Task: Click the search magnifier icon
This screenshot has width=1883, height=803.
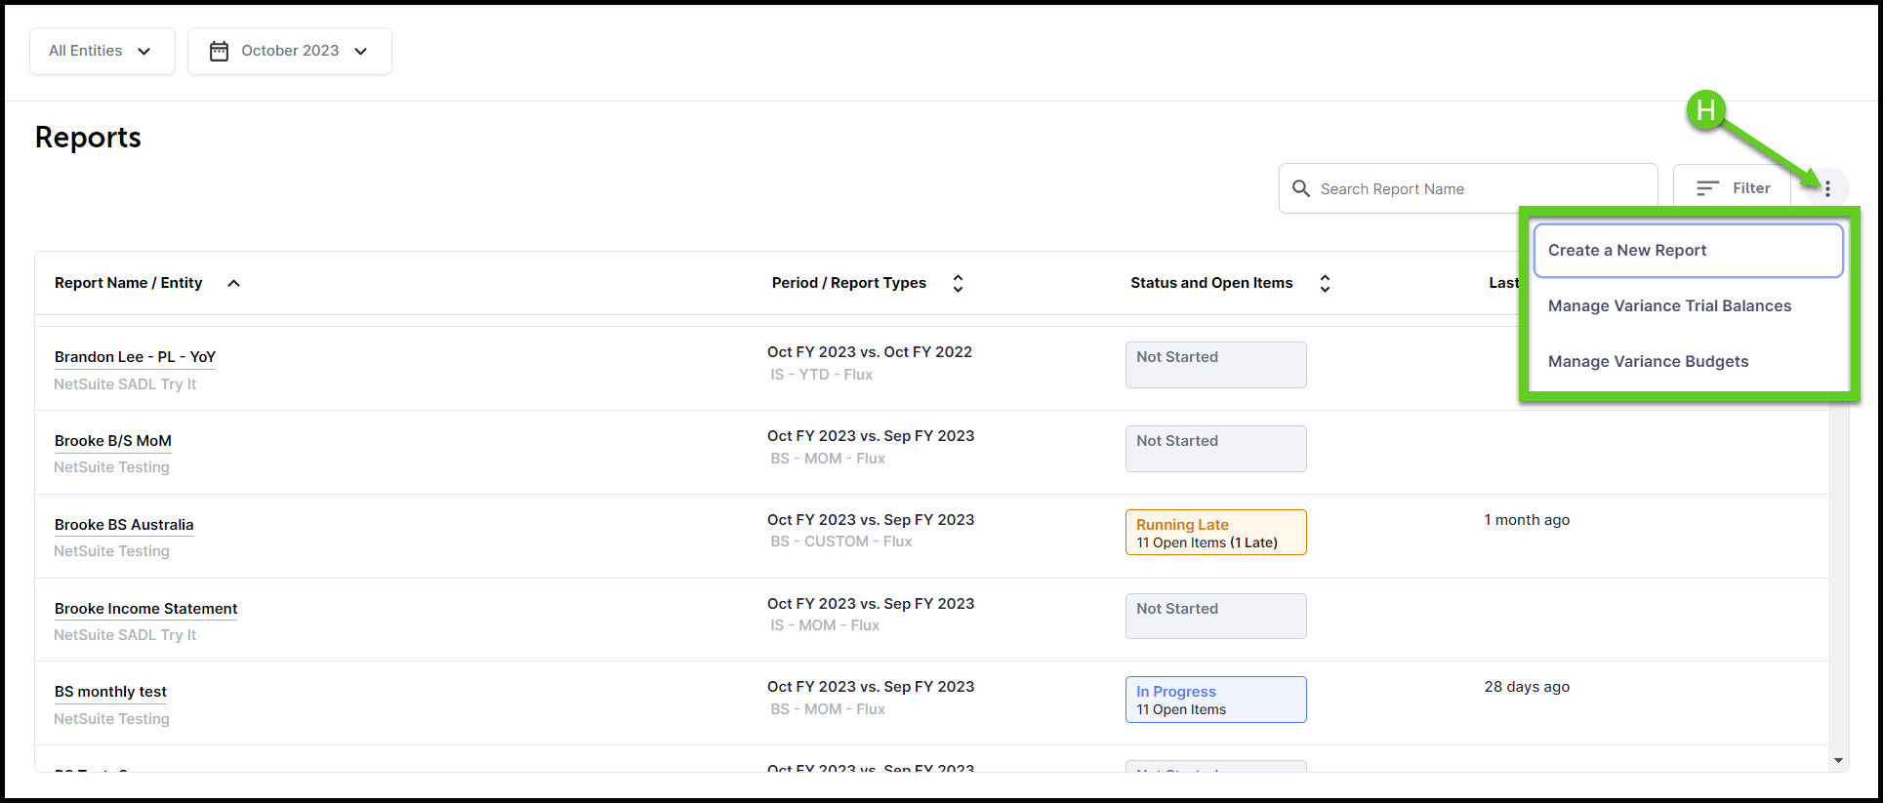Action: 1300,188
